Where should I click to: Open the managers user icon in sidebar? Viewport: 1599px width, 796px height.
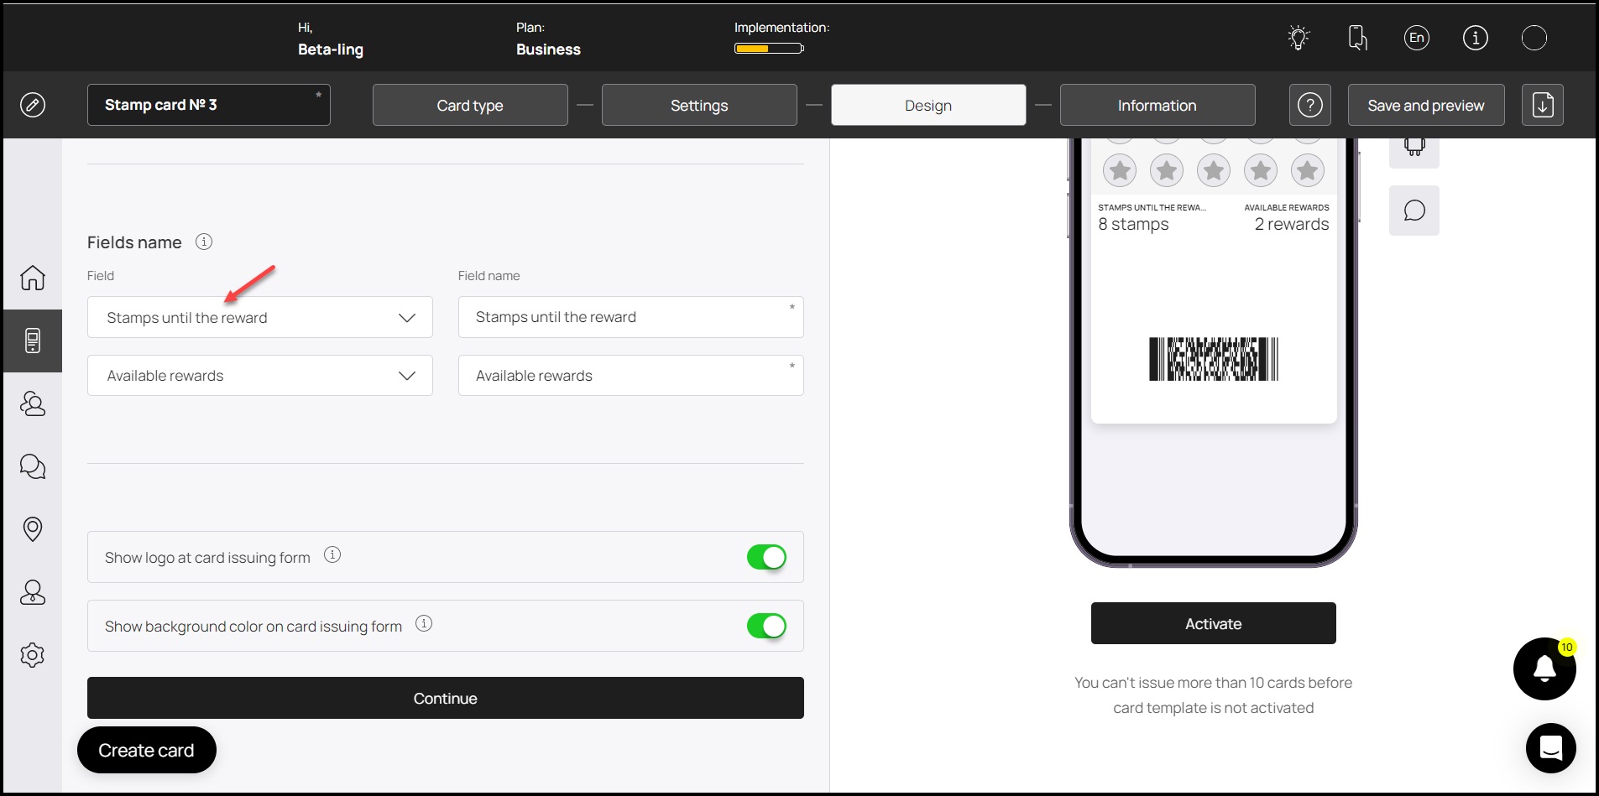point(33,592)
